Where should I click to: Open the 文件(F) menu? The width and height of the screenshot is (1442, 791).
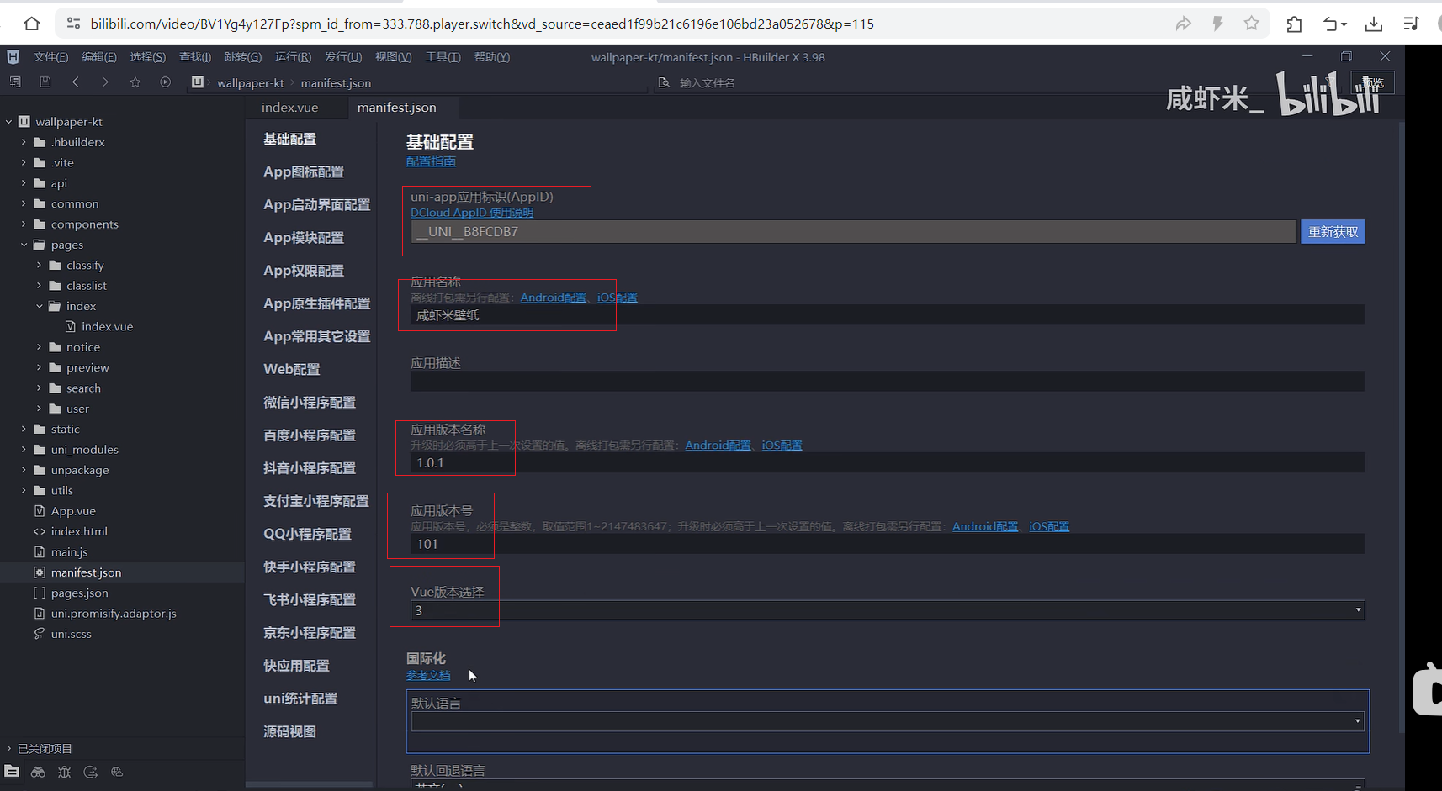coord(50,56)
